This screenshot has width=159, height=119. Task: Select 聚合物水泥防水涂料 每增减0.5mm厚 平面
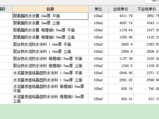pos(50,59)
